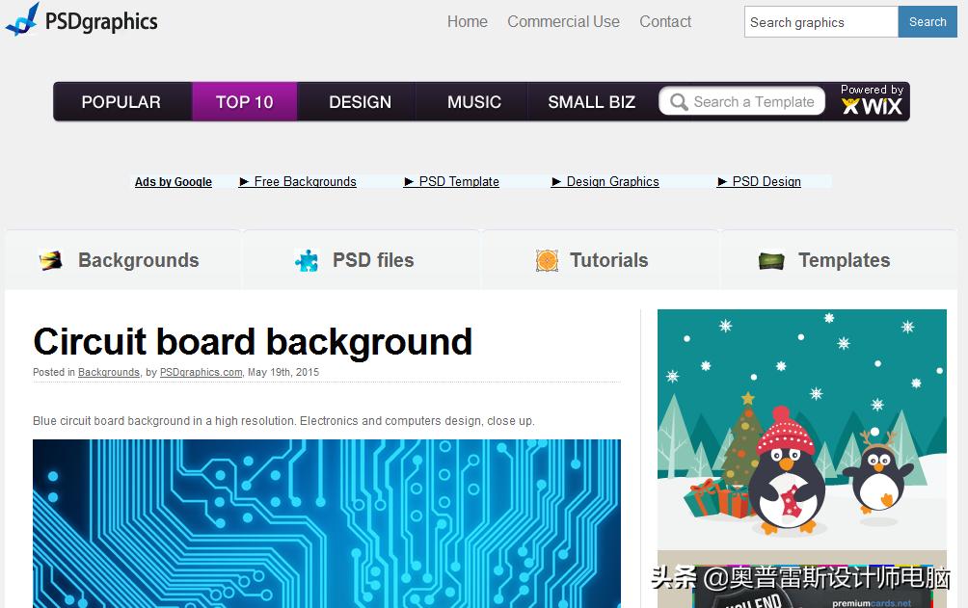Open the PSD files section tab
Screen dimensions: 968x608
(x=362, y=260)
